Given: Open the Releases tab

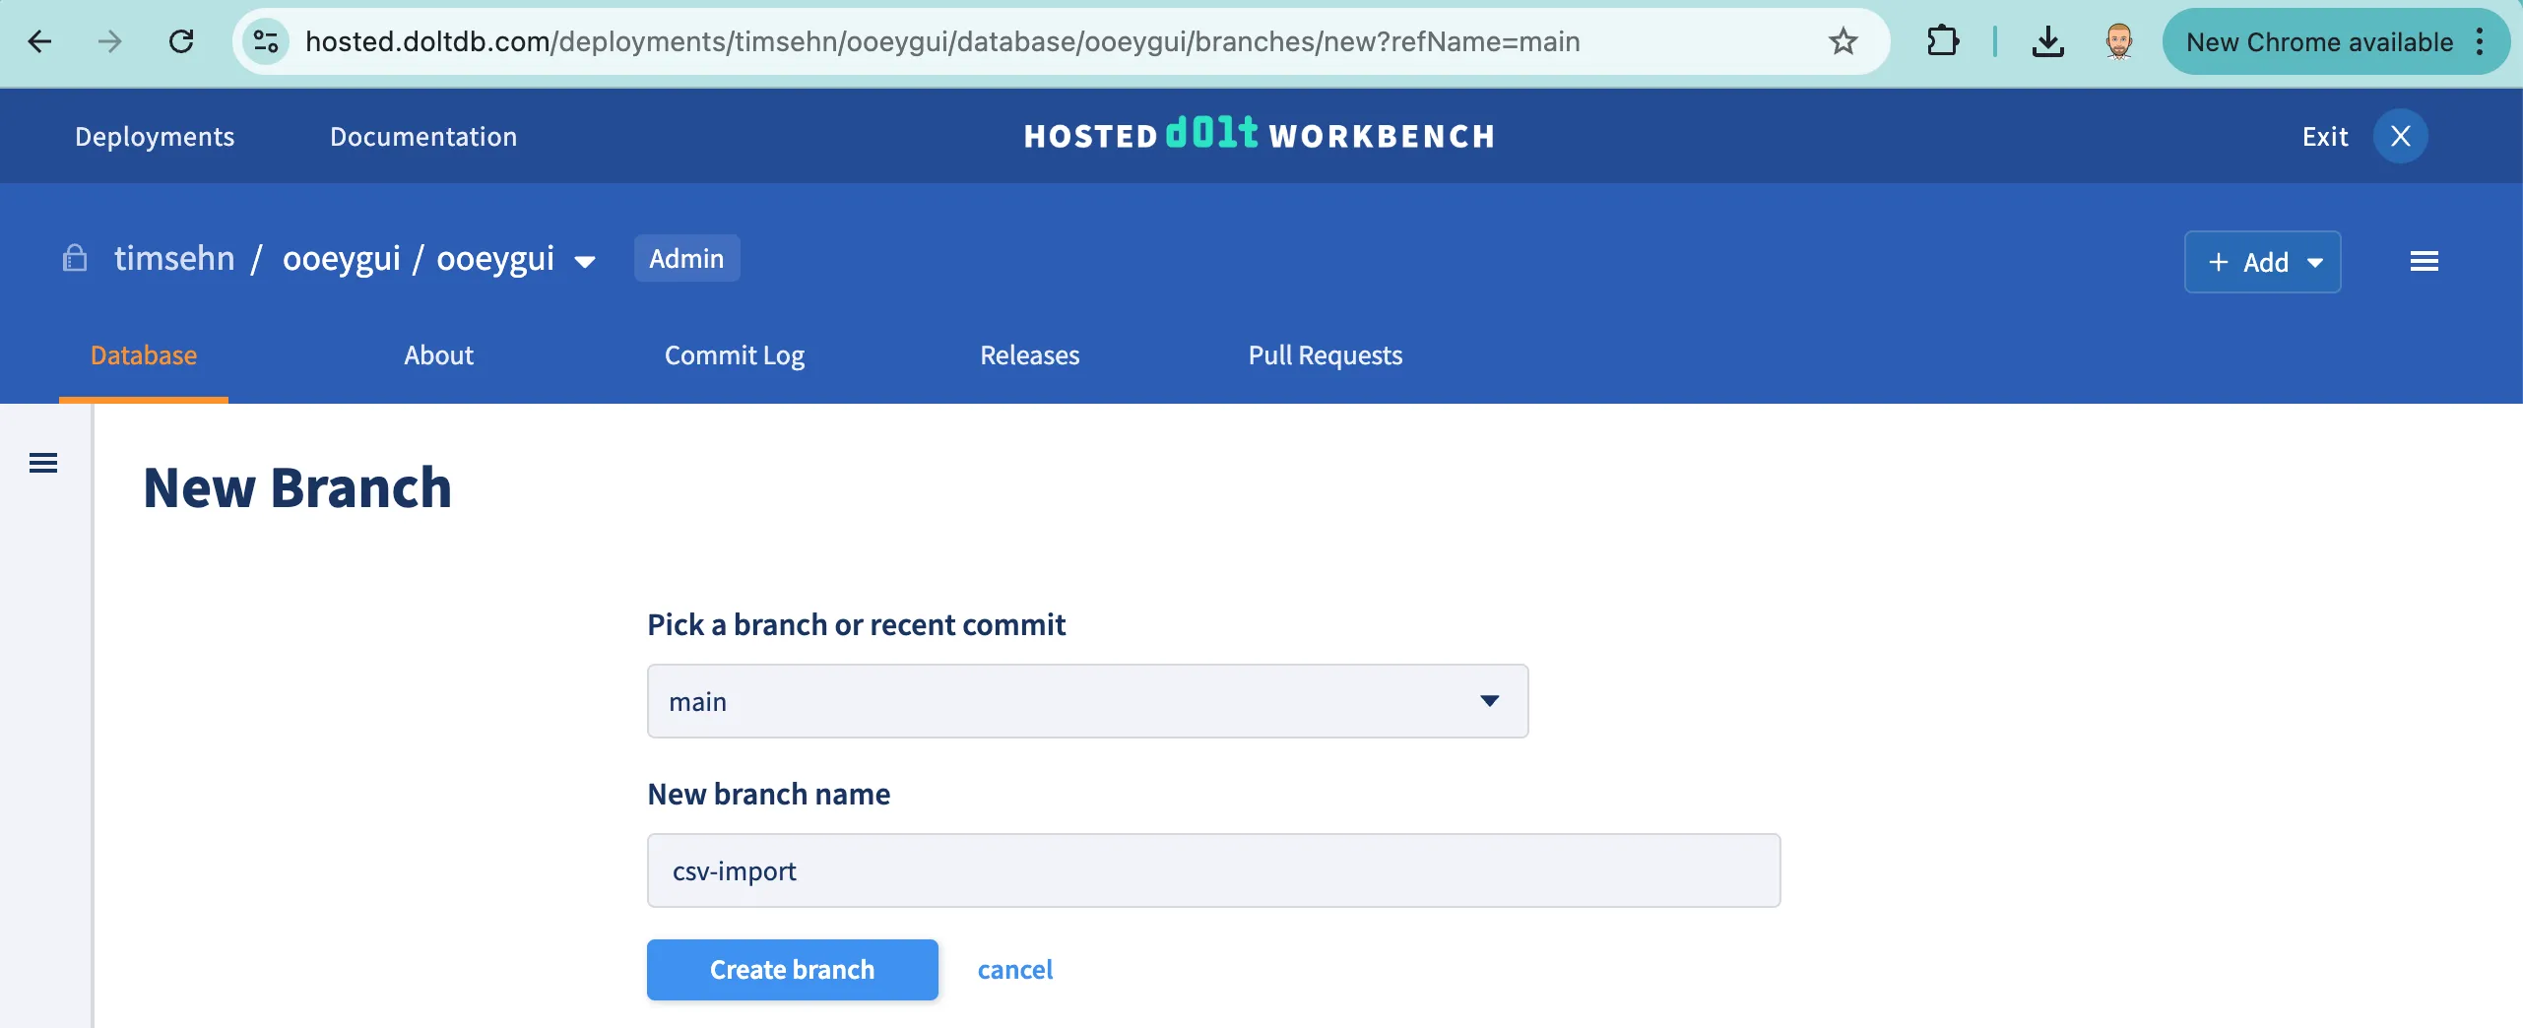Looking at the screenshot, I should tap(1028, 355).
